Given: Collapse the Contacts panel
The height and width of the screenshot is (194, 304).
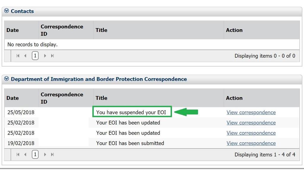Looking at the screenshot, I should click(7, 11).
